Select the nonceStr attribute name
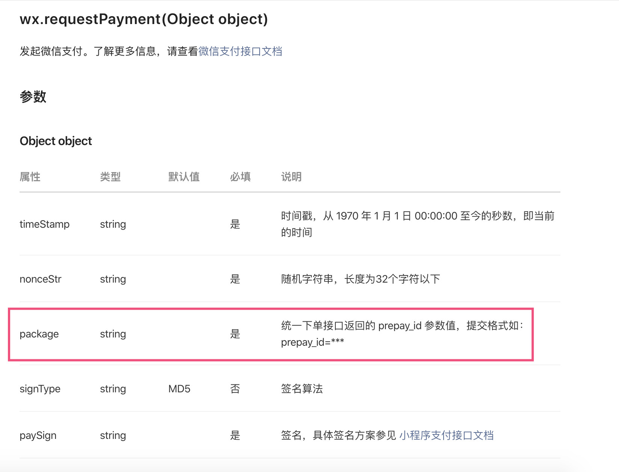The image size is (619, 472). (41, 279)
